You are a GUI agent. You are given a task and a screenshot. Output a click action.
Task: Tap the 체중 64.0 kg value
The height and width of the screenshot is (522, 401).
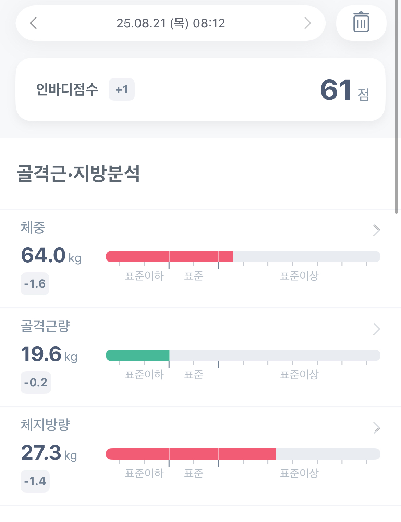(x=51, y=256)
